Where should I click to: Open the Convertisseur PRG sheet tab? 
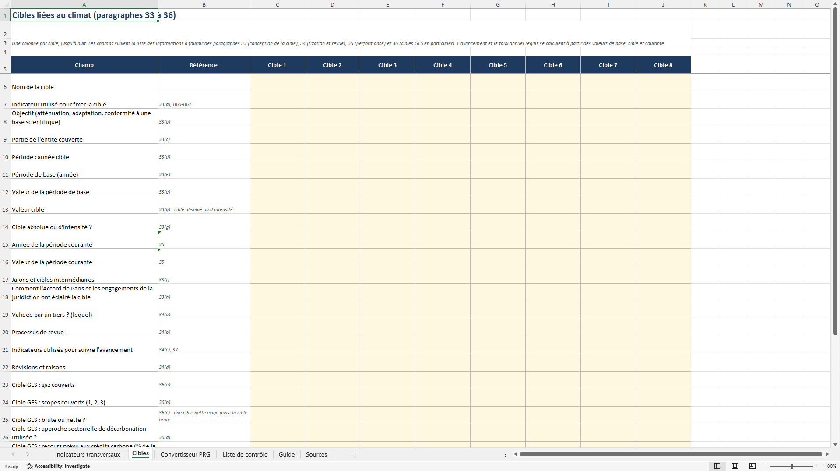pos(185,454)
